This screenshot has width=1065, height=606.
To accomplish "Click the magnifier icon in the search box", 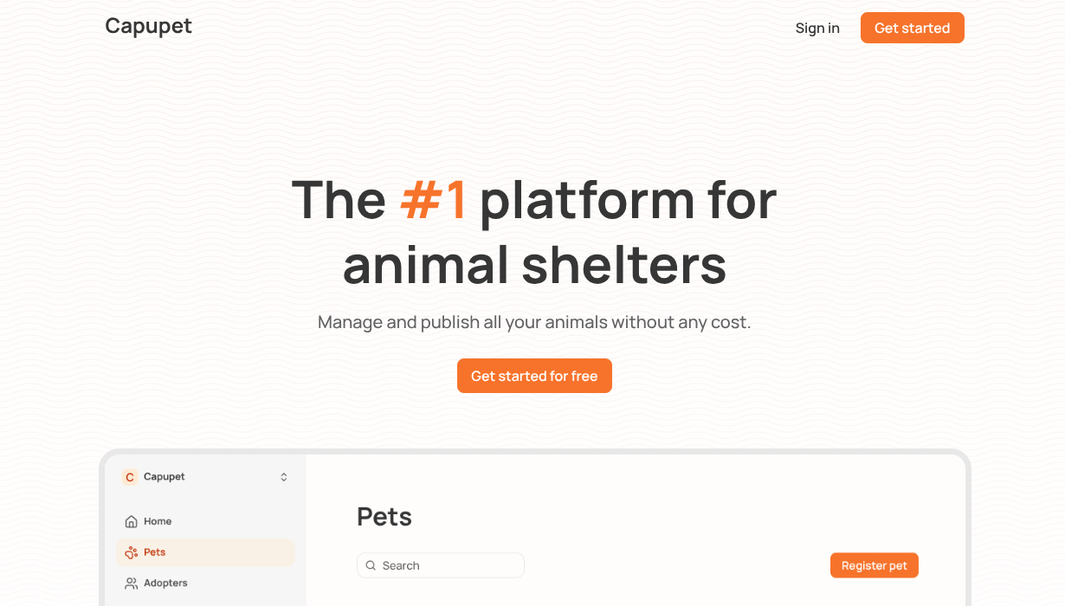I will [371, 565].
